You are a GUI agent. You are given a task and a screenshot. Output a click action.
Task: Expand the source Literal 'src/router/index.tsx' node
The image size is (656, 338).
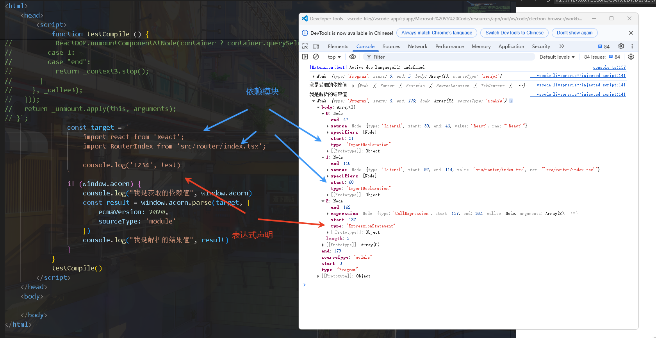(328, 170)
